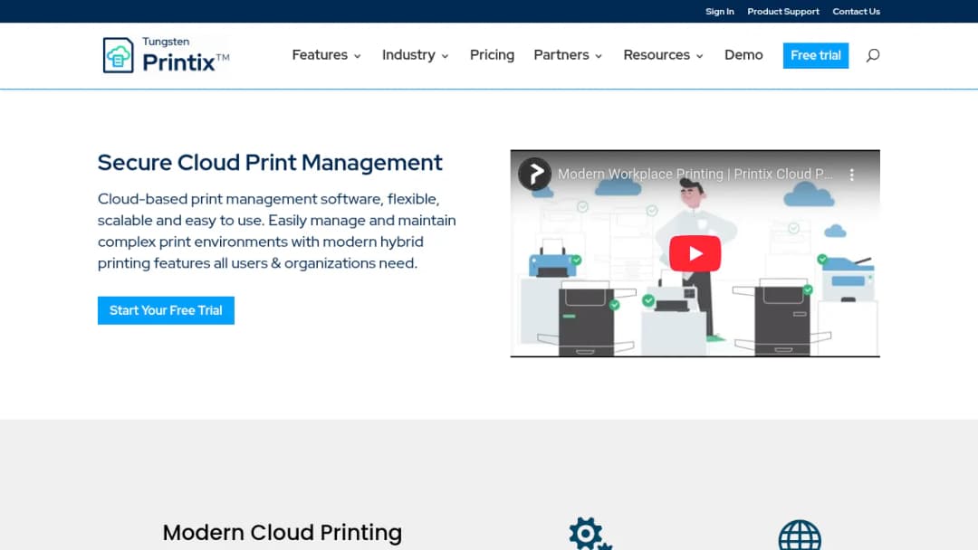This screenshot has width=978, height=550.
Task: Open the Demo page
Action: 743,55
